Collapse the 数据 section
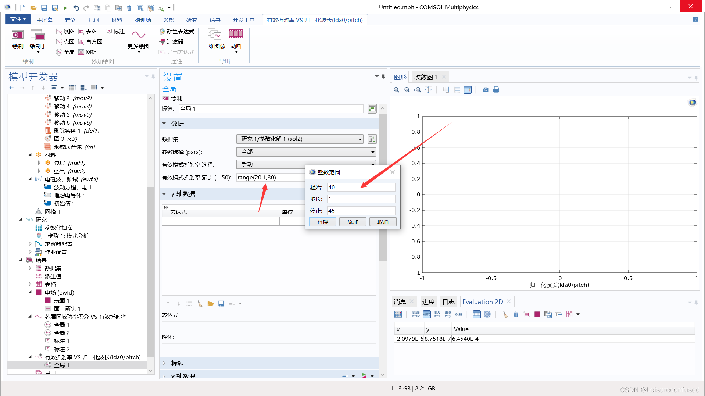Image resolution: width=705 pixels, height=396 pixels. pyautogui.click(x=164, y=124)
